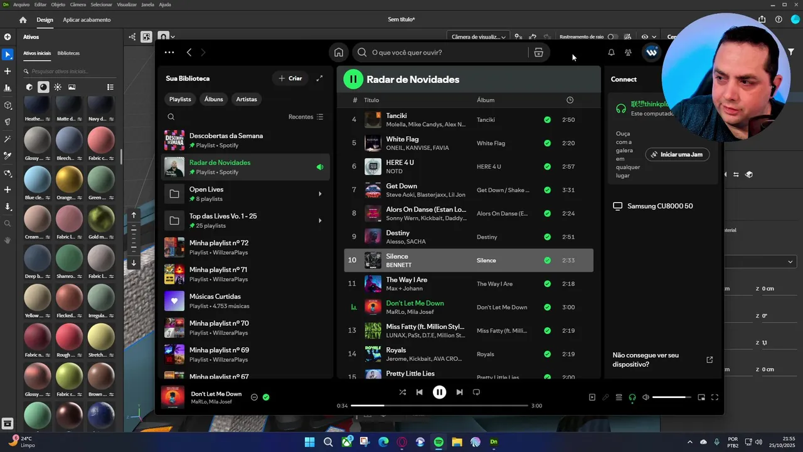Screen dimensions: 803x452
Task: Skip to the next track
Action: tap(459, 392)
